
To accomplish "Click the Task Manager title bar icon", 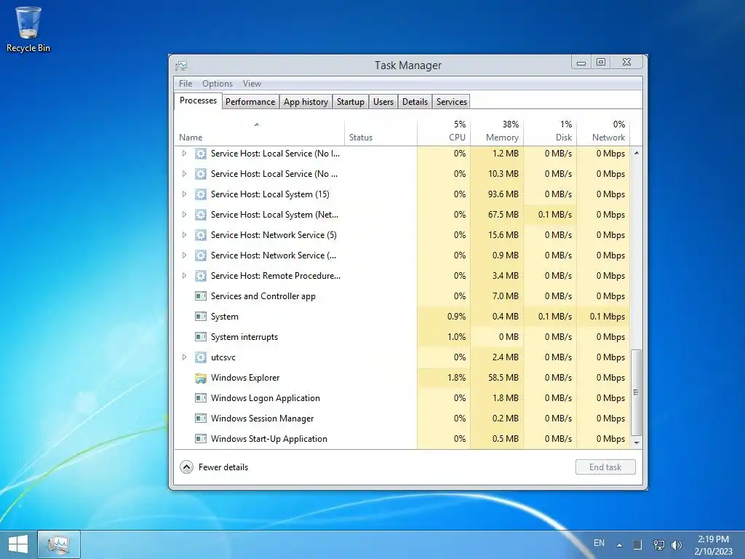I will tap(181, 66).
